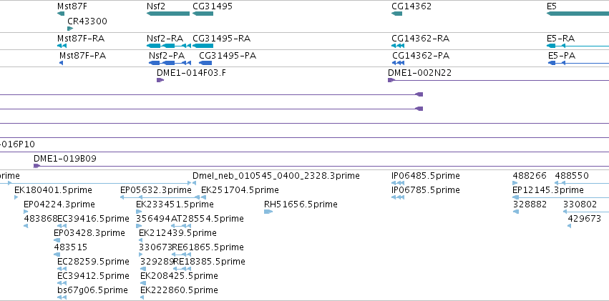Viewport: 609px width, 301px height.
Task: Click the CG31495 gene arrow glyph
Action: point(203,14)
